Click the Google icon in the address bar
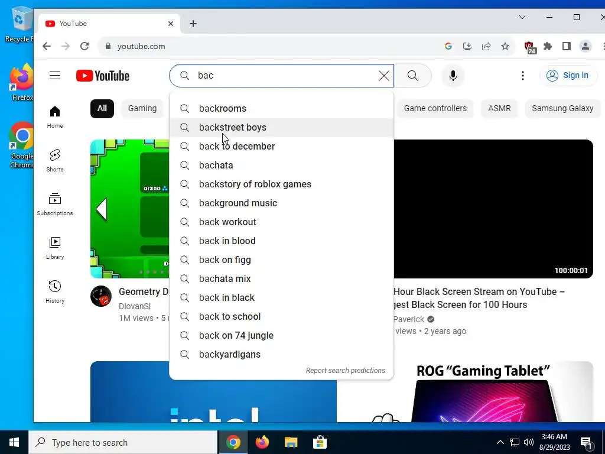605x454 pixels. pyautogui.click(x=448, y=46)
